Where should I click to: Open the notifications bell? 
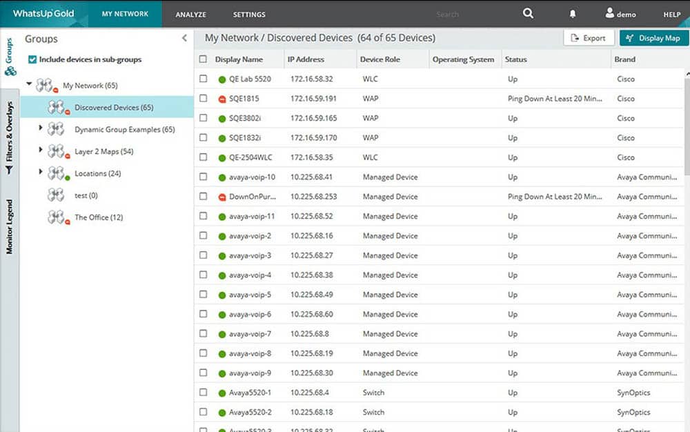573,14
